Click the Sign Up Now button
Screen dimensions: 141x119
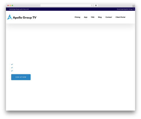(x=21, y=77)
